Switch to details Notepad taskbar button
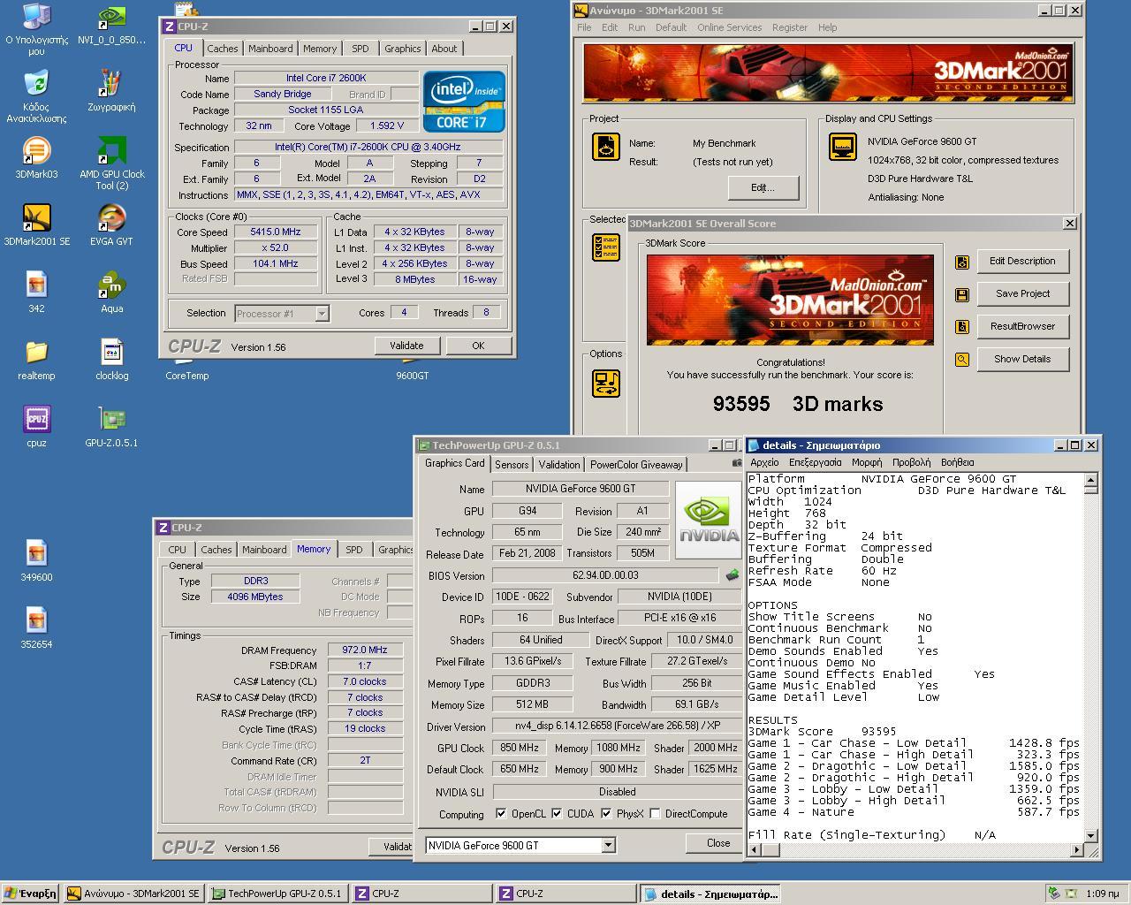The width and height of the screenshot is (1131, 905). [x=711, y=894]
